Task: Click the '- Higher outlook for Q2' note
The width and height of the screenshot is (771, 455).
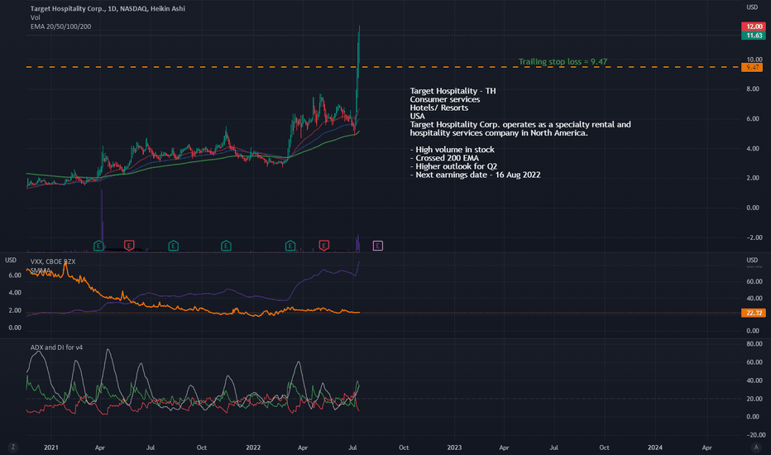Action: 454,166
